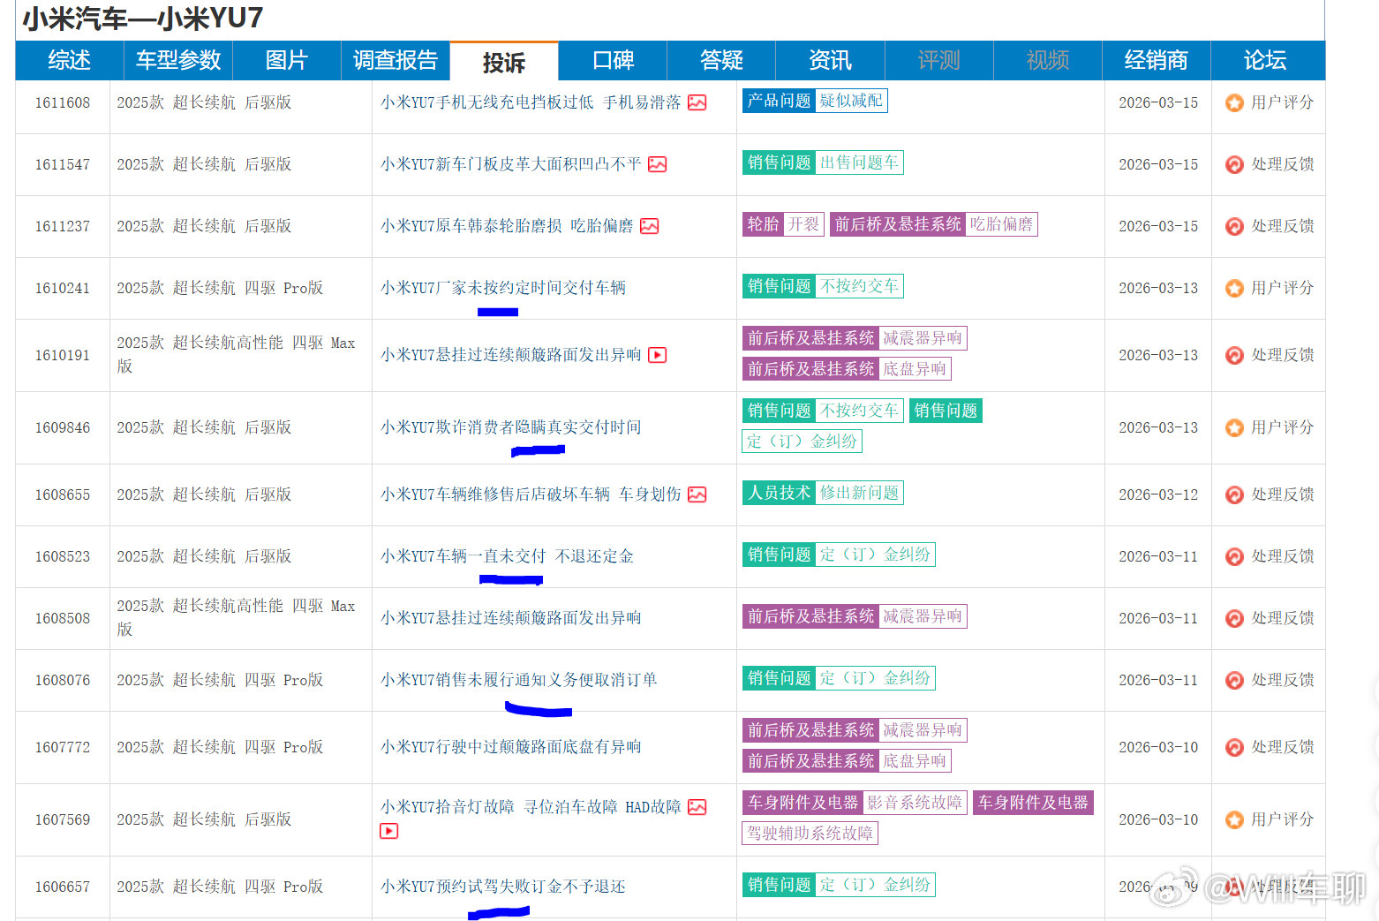This screenshot has height=921, width=1379.
Task: Select the 调查报告 tab
Action: [396, 60]
